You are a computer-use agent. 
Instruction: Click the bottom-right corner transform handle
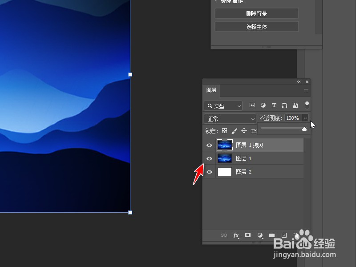(130, 213)
